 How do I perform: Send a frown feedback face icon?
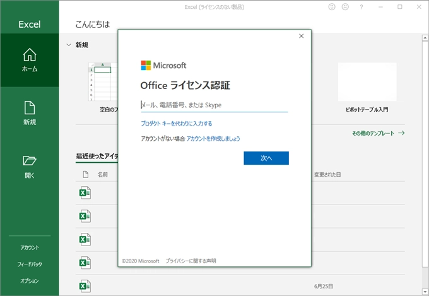(x=345, y=7)
